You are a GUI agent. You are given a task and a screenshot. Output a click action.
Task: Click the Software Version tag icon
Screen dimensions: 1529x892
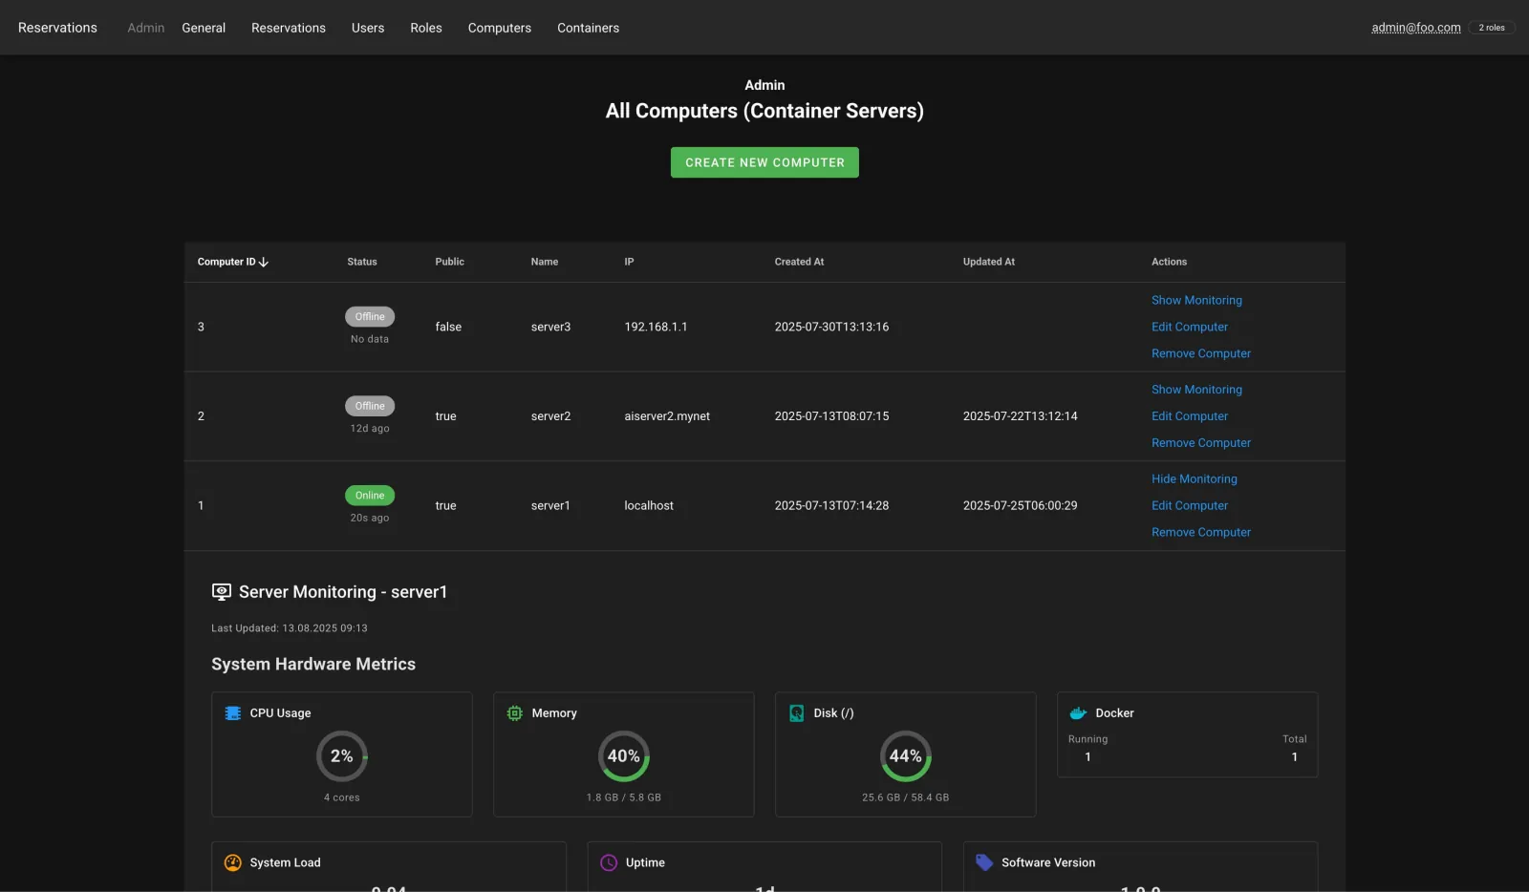984,862
